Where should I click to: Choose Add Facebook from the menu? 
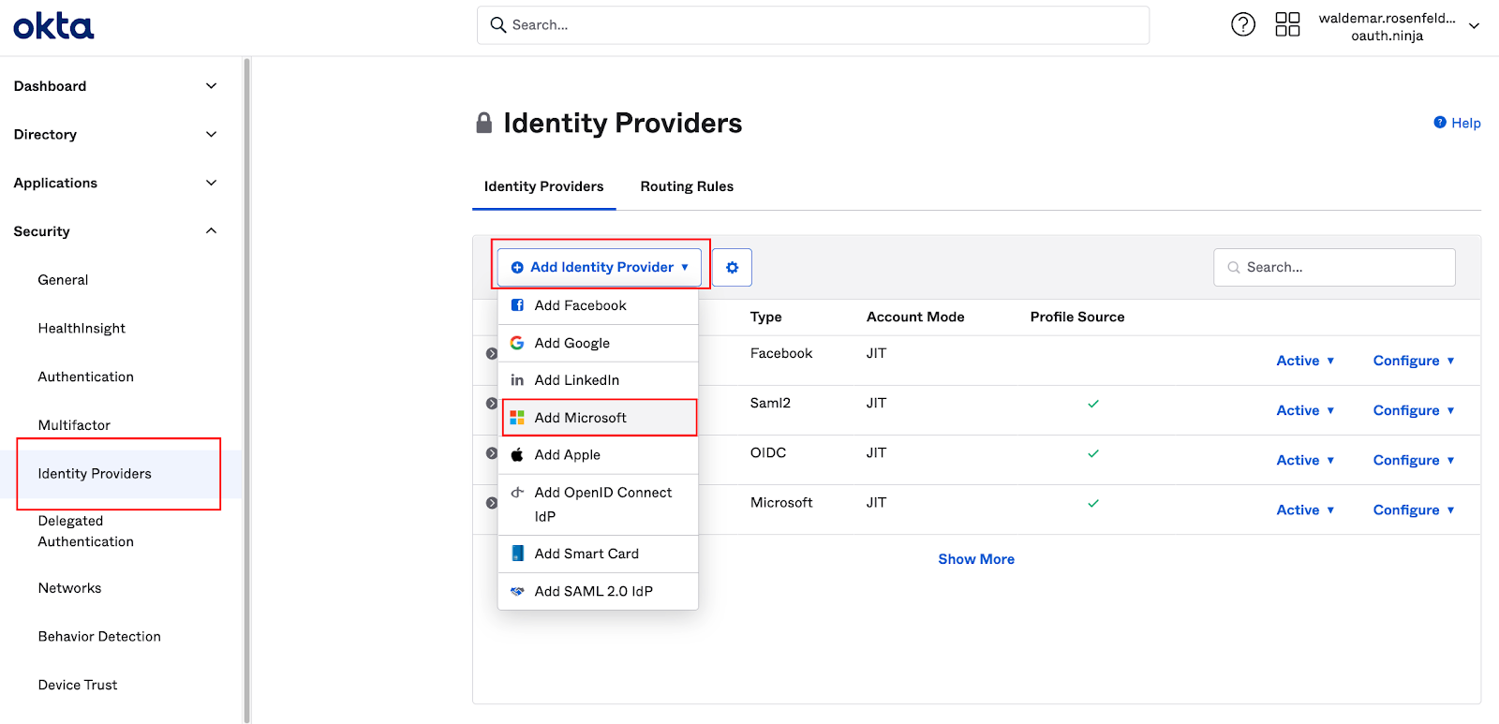[598, 305]
